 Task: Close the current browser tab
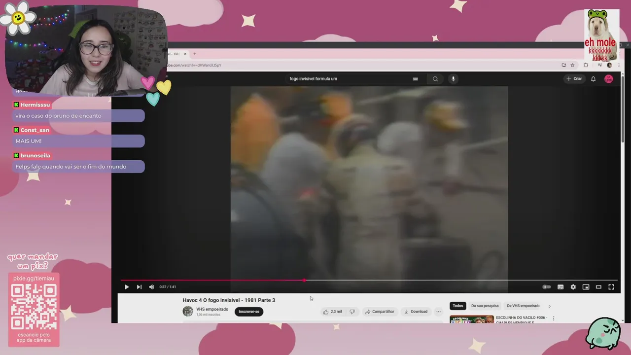pyautogui.click(x=185, y=54)
